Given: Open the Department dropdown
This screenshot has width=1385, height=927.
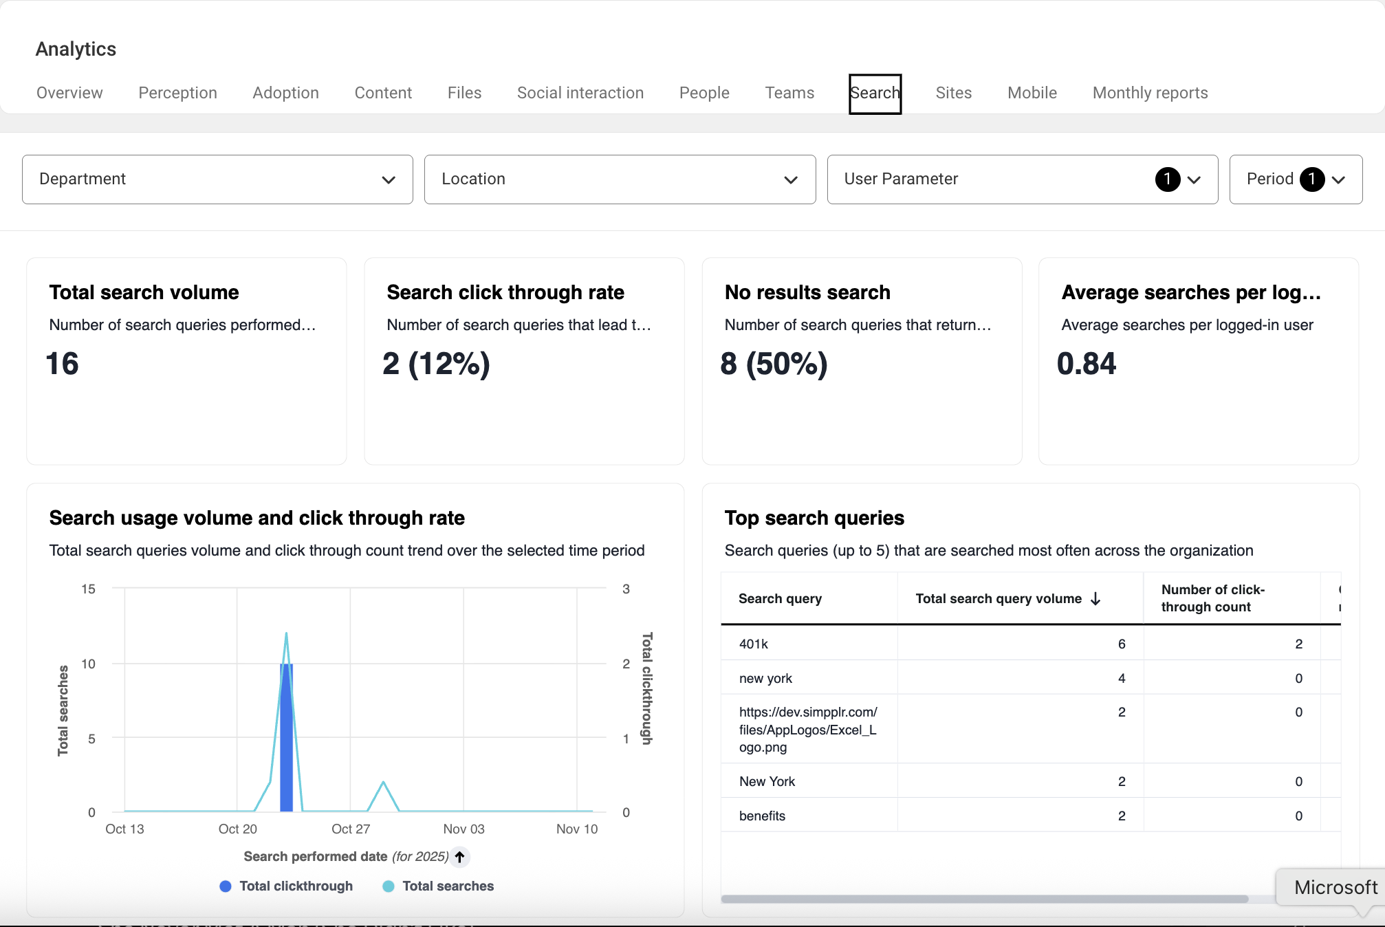Looking at the screenshot, I should tap(217, 179).
